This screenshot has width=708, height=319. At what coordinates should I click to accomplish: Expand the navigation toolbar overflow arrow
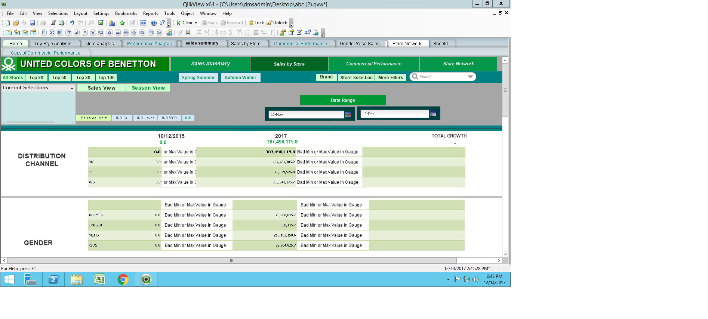point(291,24)
